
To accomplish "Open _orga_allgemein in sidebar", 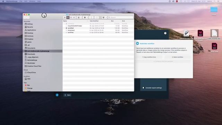I will (x=33, y=57).
